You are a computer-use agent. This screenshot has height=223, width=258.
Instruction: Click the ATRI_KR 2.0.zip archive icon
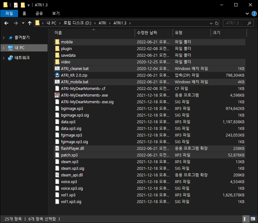click(57, 75)
